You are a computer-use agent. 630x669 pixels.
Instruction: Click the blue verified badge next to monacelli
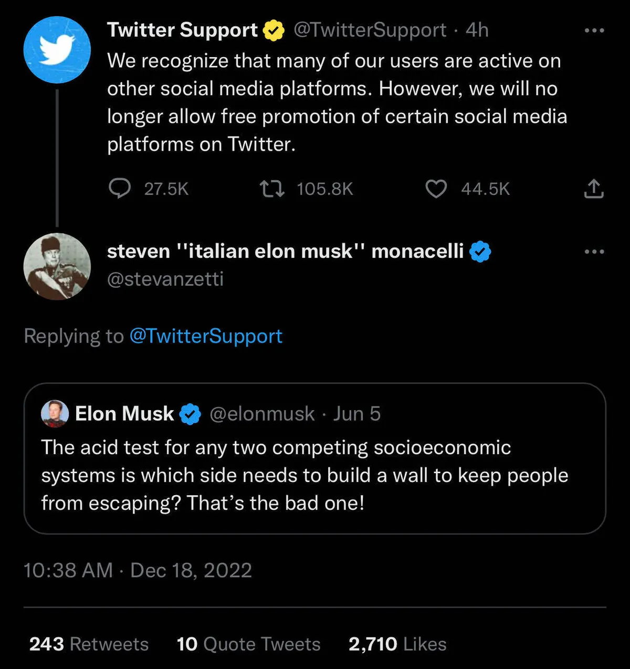480,252
